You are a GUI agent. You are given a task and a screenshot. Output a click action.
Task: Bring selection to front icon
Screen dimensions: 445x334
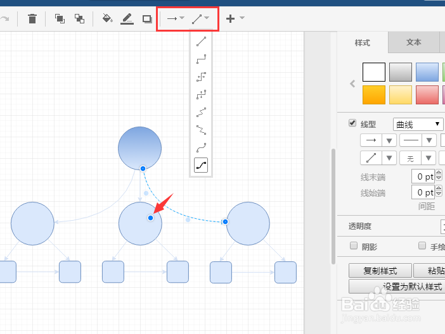click(x=60, y=19)
